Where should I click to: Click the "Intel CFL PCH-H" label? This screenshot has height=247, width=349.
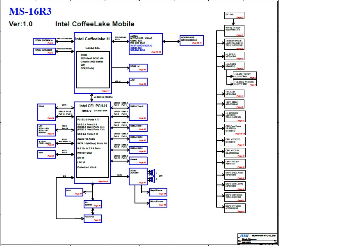(x=93, y=106)
